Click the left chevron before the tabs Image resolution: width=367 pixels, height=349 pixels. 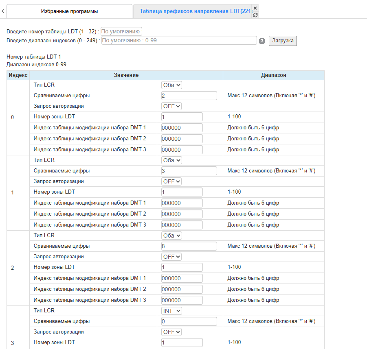[x=3, y=11]
